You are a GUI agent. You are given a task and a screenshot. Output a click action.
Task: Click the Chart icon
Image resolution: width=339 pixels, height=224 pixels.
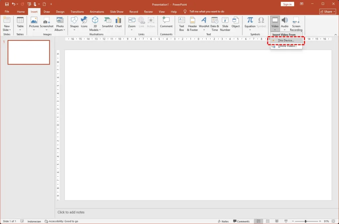coord(118,23)
